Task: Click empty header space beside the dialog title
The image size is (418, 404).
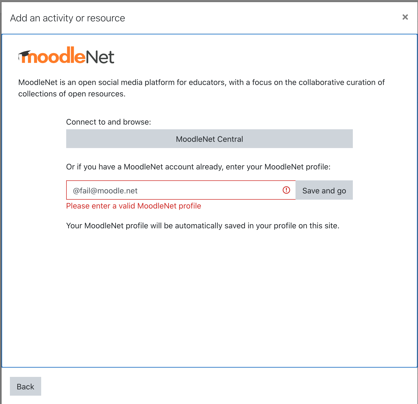Action: 261,18
